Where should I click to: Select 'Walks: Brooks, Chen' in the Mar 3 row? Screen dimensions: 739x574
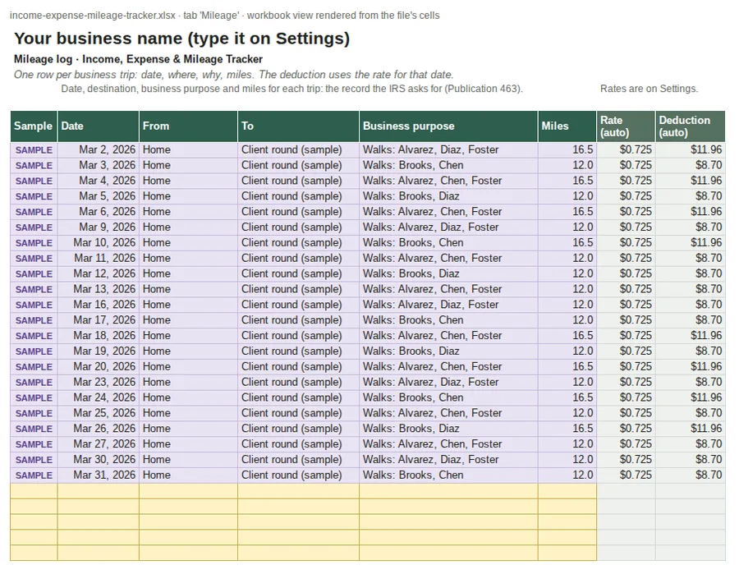[x=448, y=165]
